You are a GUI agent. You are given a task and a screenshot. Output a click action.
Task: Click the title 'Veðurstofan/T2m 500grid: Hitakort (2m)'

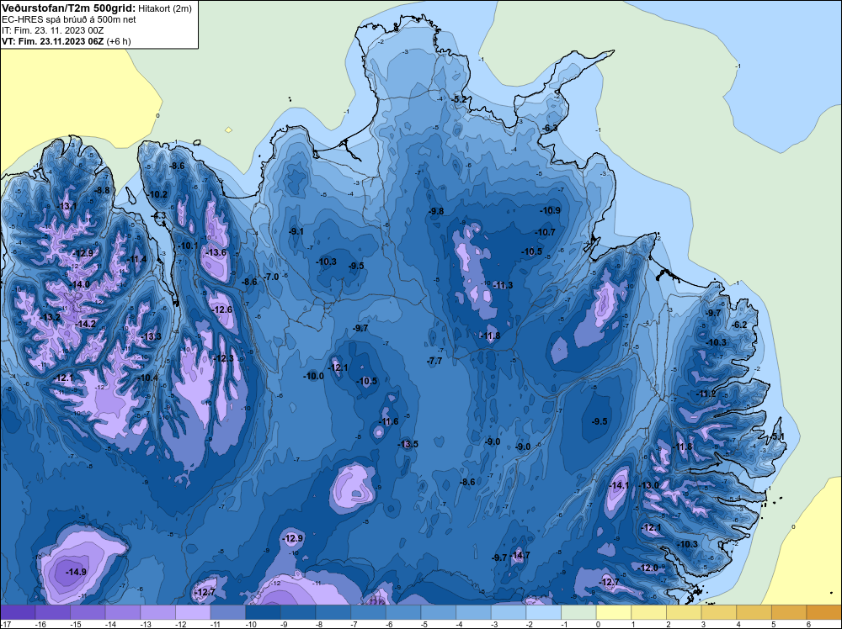point(97,8)
